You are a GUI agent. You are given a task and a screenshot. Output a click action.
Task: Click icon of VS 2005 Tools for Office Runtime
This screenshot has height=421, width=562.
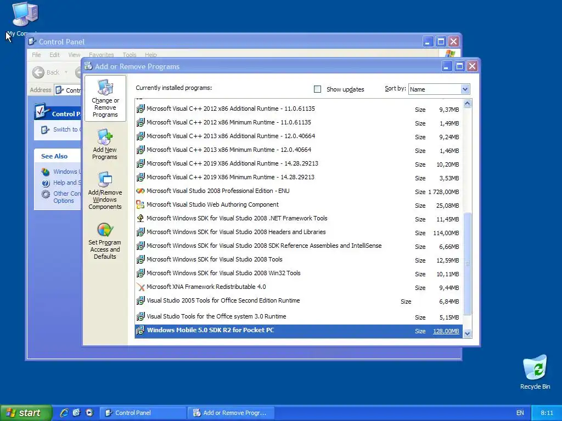click(x=140, y=301)
